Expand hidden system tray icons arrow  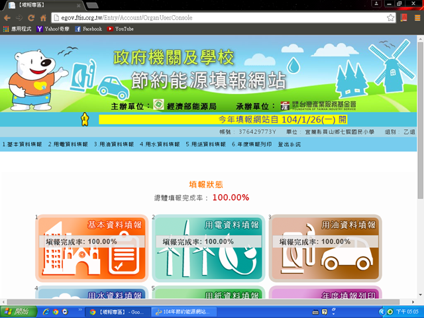(382, 312)
